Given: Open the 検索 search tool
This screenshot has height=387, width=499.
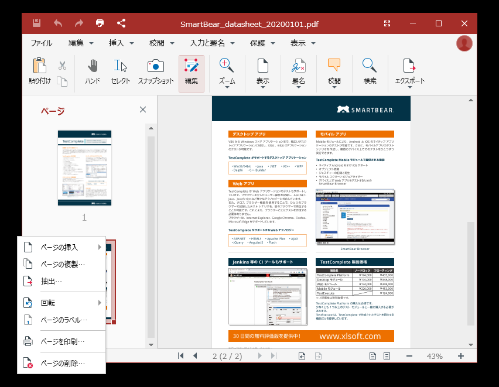Looking at the screenshot, I should point(370,72).
